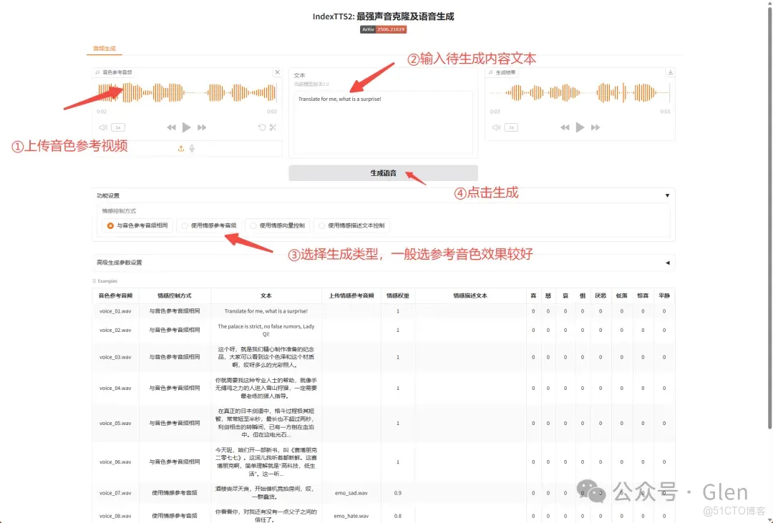Open the ArXiv 2506.21619 paper badge
773x523 pixels.
pyautogui.click(x=384, y=29)
